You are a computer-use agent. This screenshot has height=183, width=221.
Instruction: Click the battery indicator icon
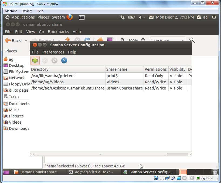pos(132,17)
